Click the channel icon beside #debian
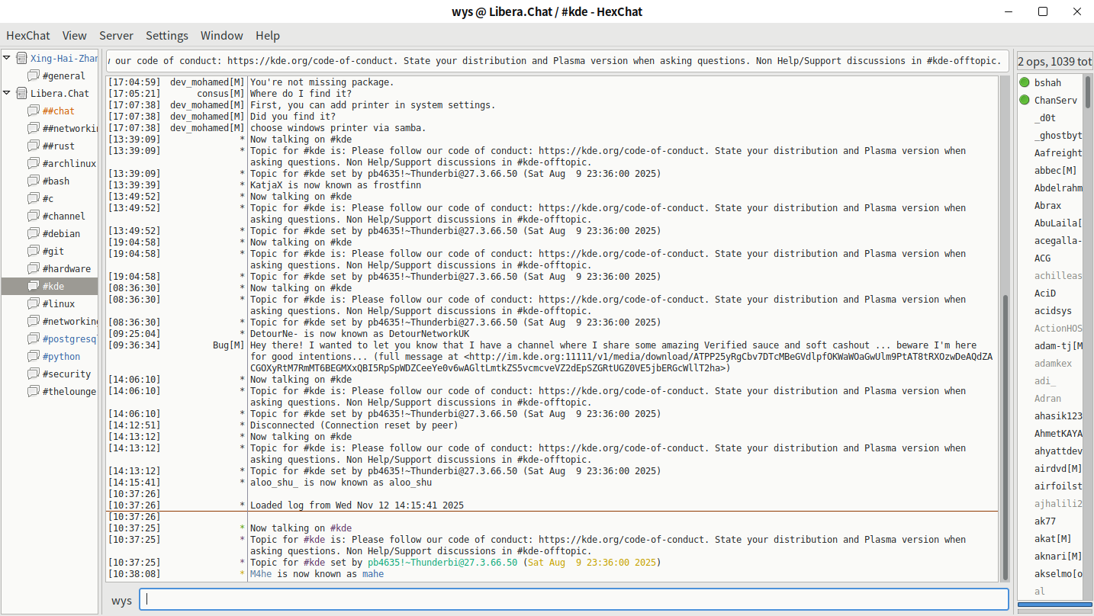 (34, 234)
